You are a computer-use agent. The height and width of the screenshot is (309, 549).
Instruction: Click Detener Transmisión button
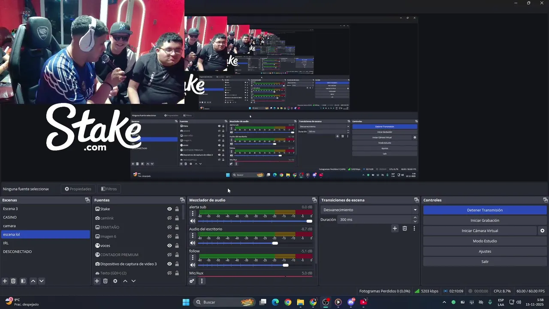coord(485,210)
